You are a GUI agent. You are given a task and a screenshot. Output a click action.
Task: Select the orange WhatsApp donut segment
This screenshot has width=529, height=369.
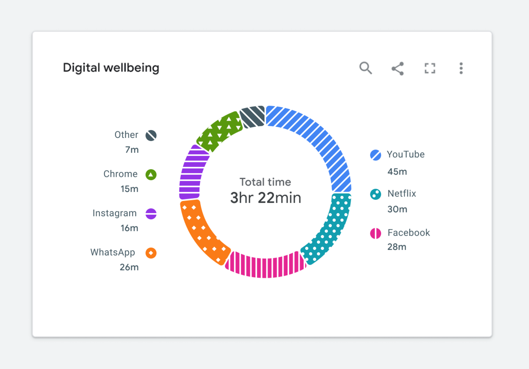pyautogui.click(x=202, y=232)
